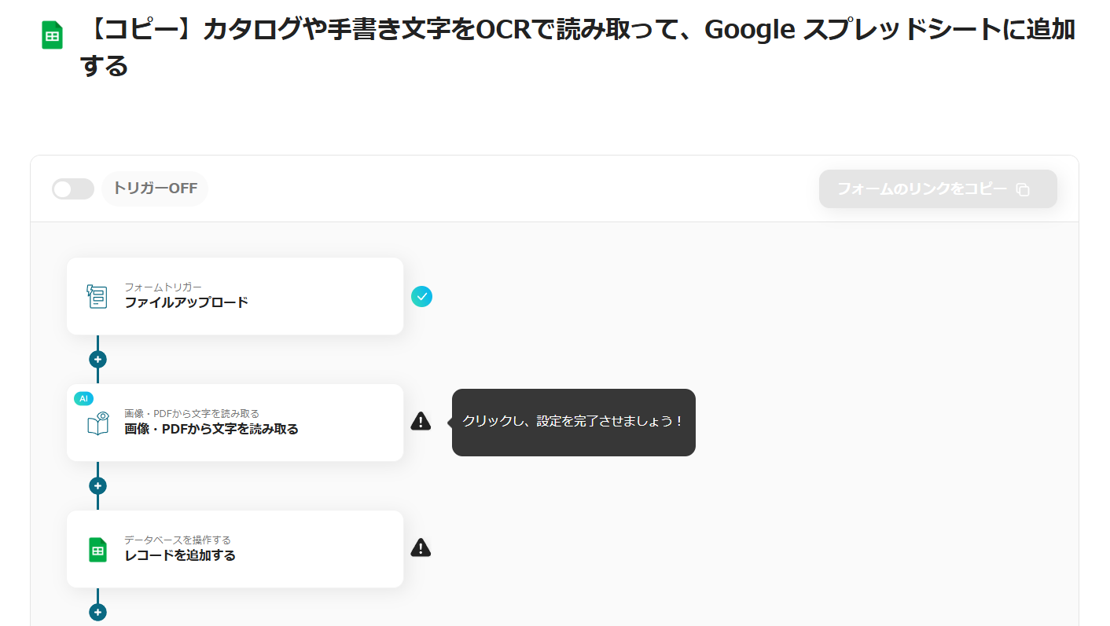1110x626 pixels.
Task: Toggle the trigger ON/OFF switch
Action: [73, 189]
